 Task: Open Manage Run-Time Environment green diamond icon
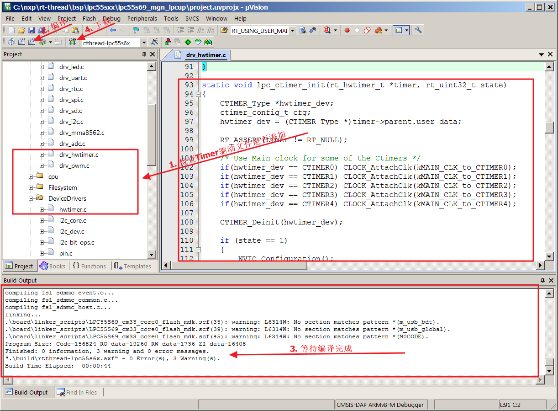pos(188,43)
